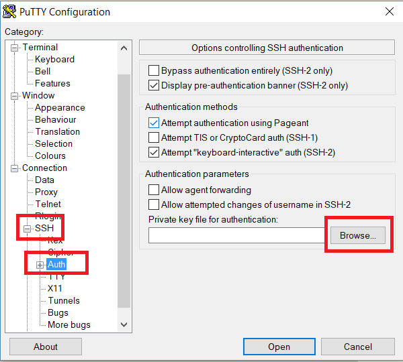The width and height of the screenshot is (403, 362).
Task: Check Attempt TIS or CryptoCard auth
Action: (154, 137)
